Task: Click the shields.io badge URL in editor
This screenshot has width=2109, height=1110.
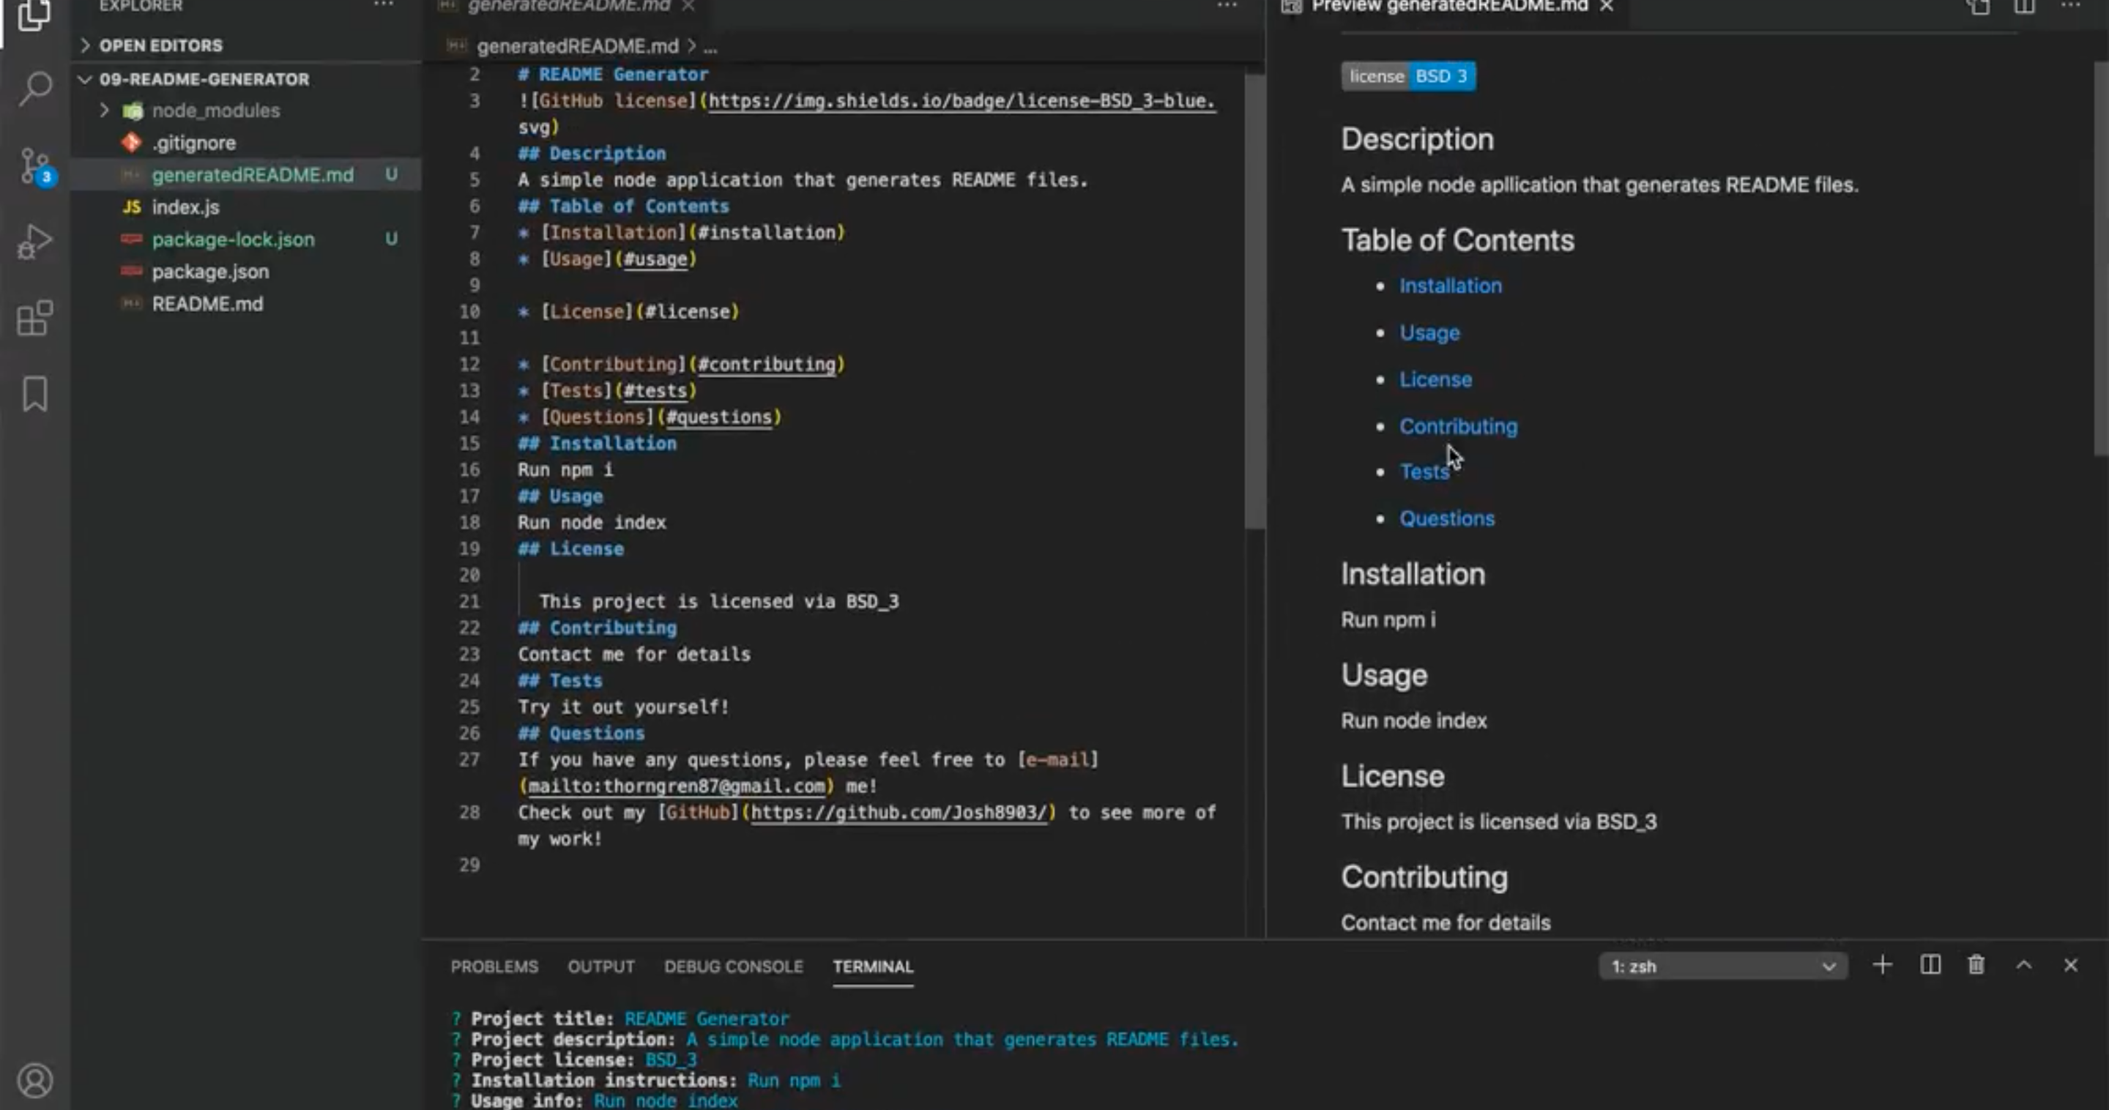Action: click(961, 101)
